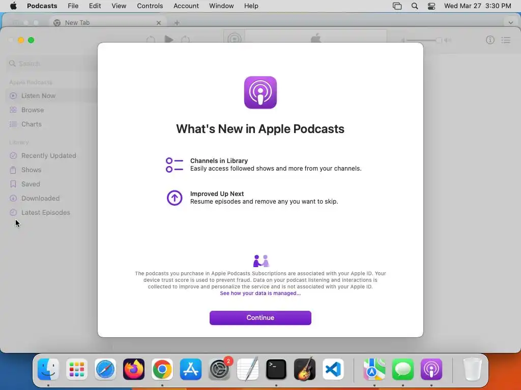Open Browse in the Podcasts sidebar
The image size is (521, 390).
33,110
